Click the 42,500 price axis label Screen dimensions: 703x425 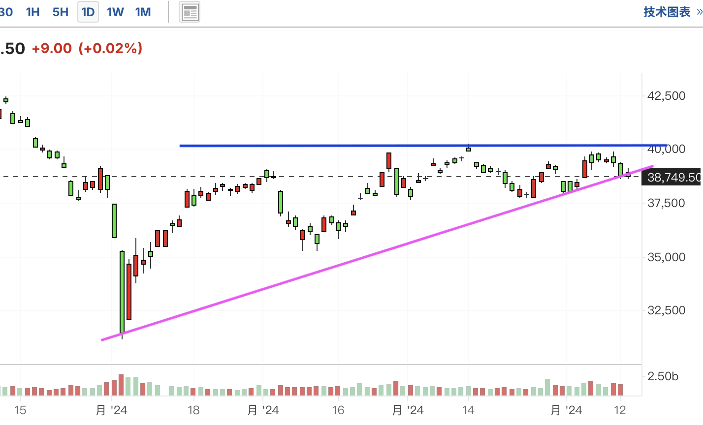tap(666, 95)
